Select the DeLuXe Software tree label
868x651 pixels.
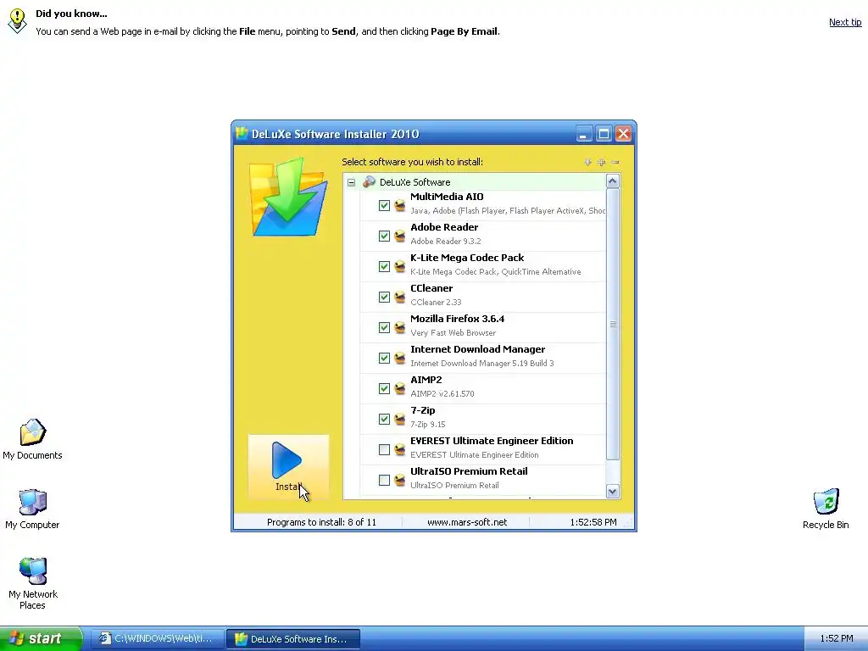pyautogui.click(x=415, y=182)
